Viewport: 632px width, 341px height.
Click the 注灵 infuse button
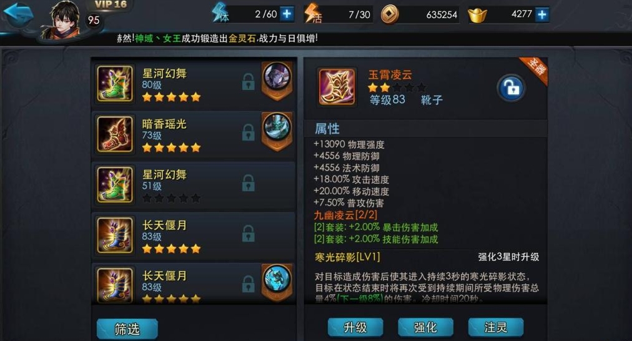coord(496,327)
